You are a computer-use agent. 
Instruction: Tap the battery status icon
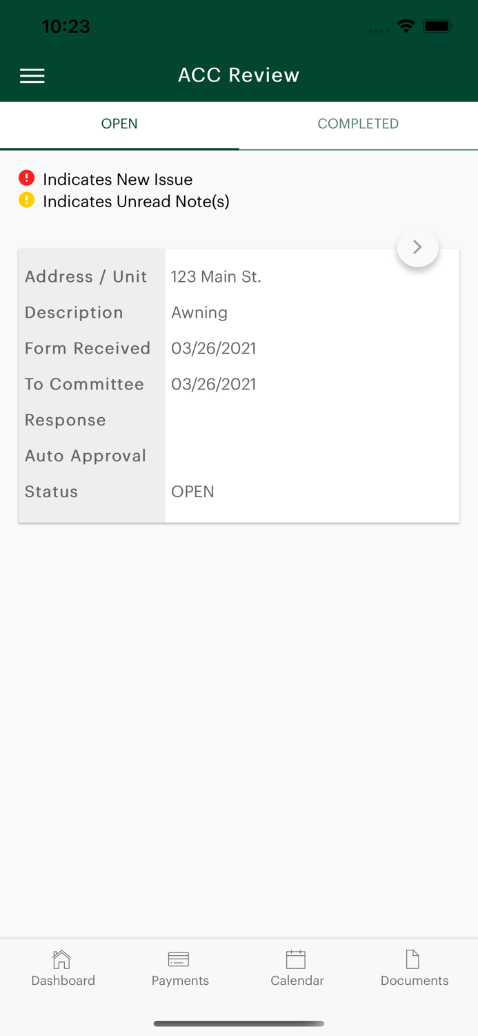[437, 26]
